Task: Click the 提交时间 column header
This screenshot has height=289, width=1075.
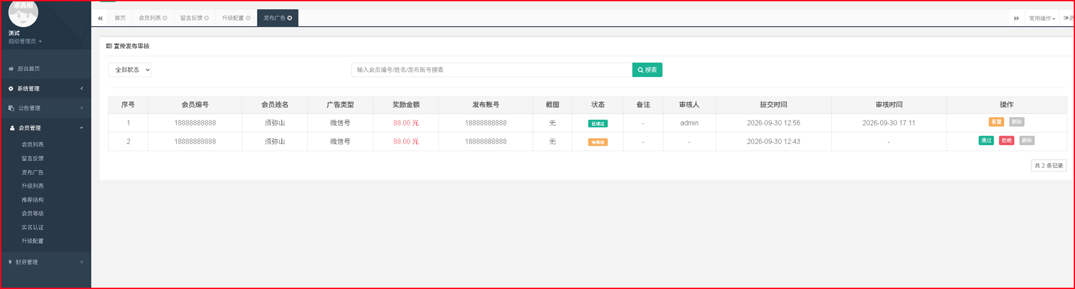Action: pyautogui.click(x=773, y=104)
